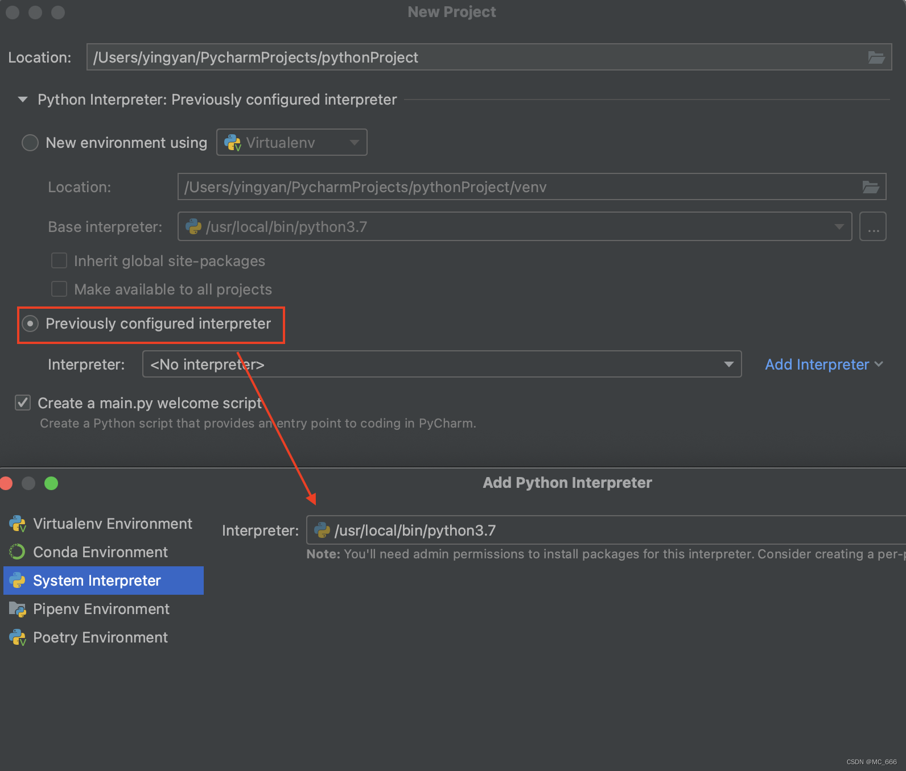Click System Interpreter Python icon
This screenshot has height=771, width=906.
tap(18, 581)
